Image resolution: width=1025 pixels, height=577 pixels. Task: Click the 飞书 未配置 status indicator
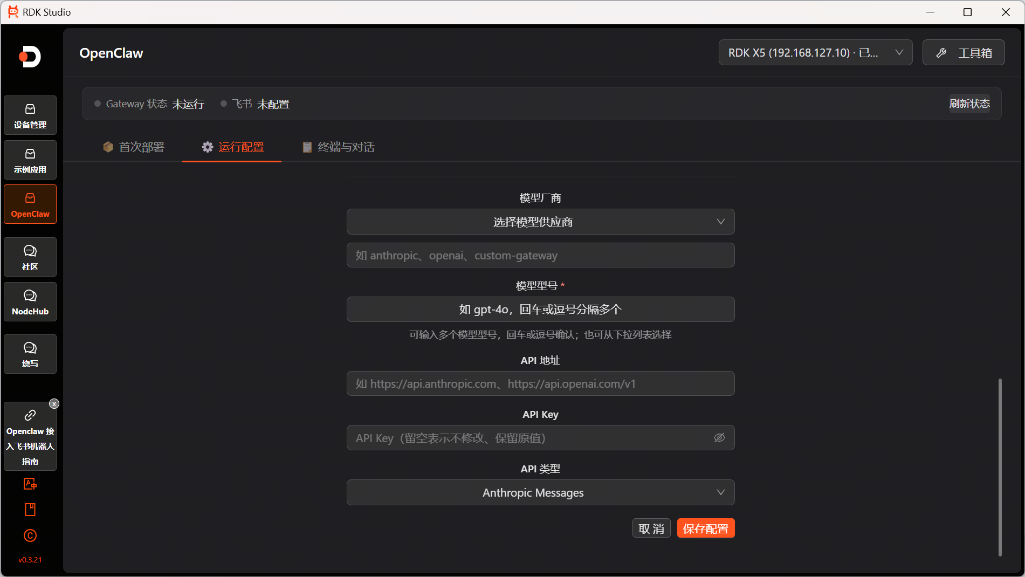(x=255, y=104)
